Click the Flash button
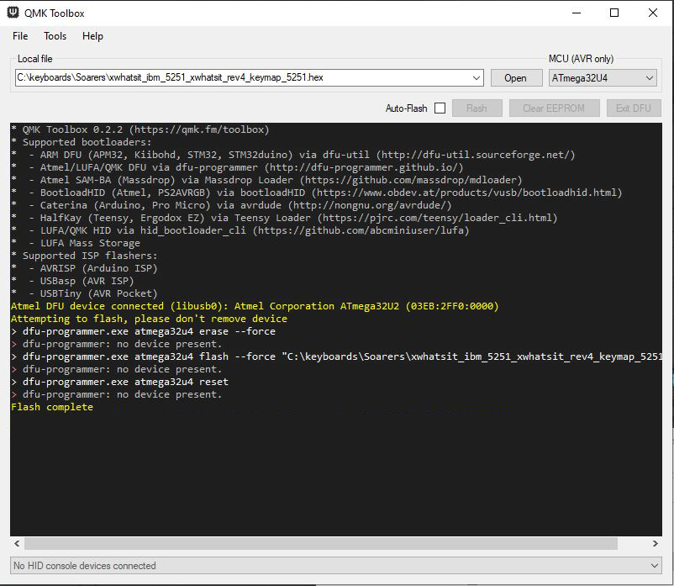This screenshot has width=674, height=586. pyautogui.click(x=477, y=108)
